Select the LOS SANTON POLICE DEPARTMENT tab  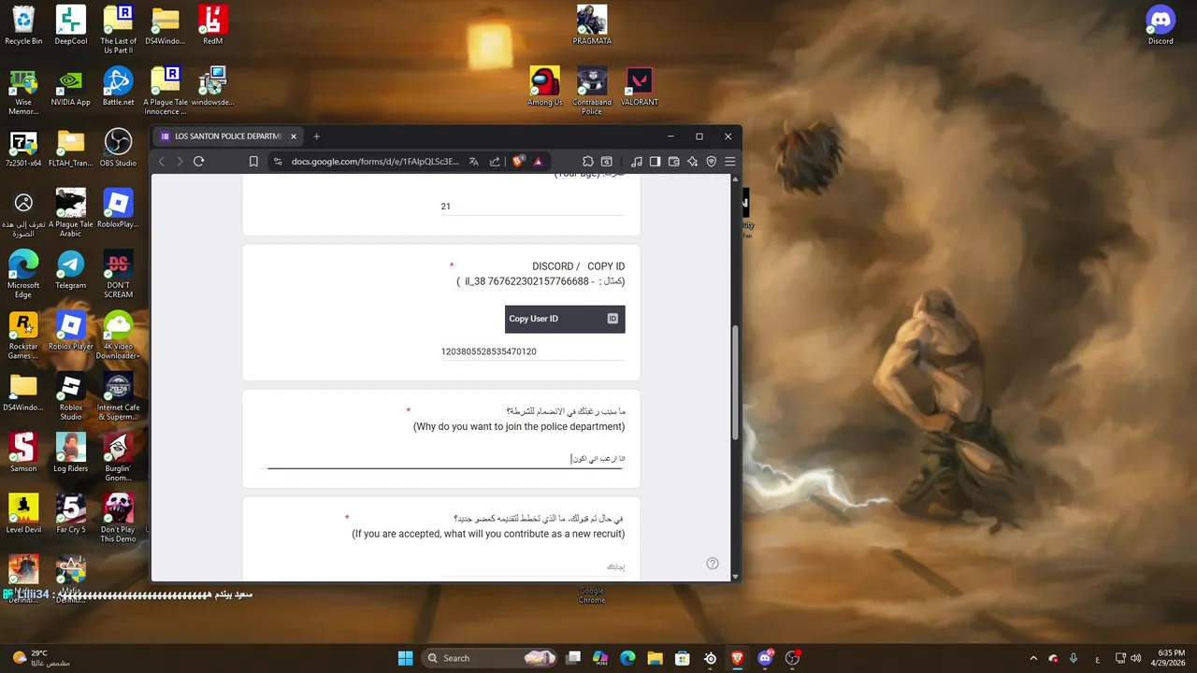[227, 136]
